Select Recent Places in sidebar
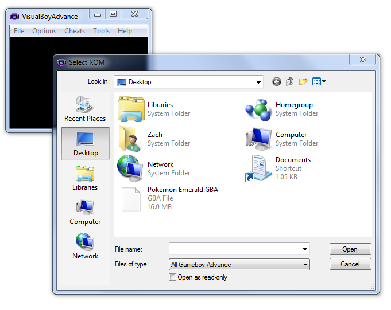The height and width of the screenshot is (310, 391). [85, 109]
